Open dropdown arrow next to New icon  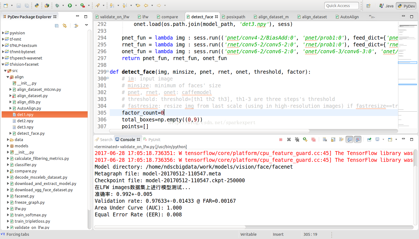[x=12, y=5]
